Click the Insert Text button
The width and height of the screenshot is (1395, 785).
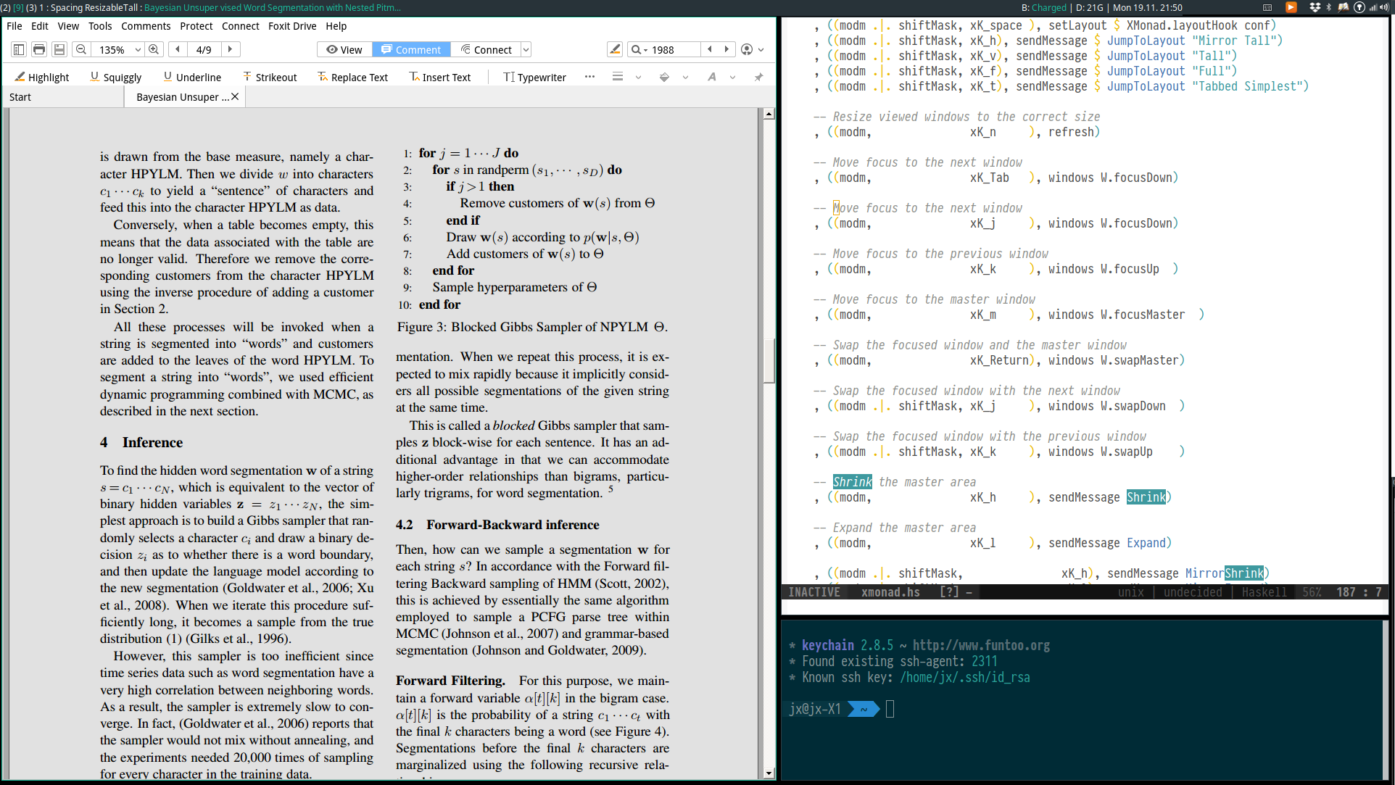tap(439, 77)
